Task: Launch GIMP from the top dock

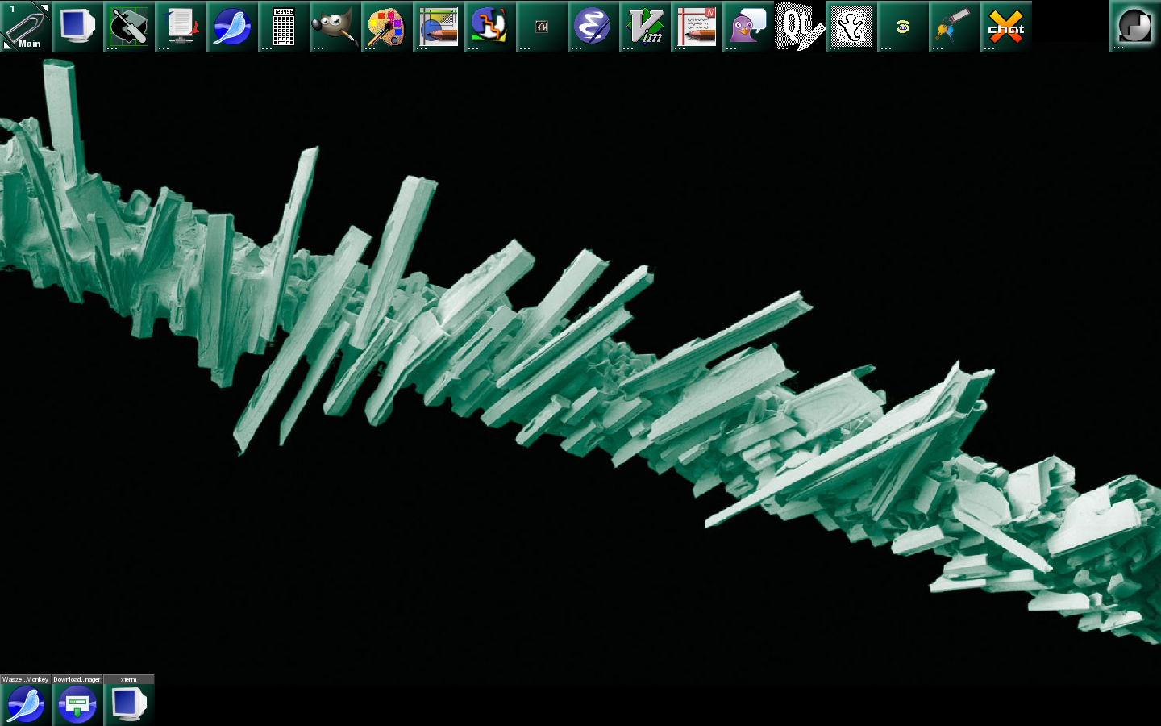Action: pos(335,27)
